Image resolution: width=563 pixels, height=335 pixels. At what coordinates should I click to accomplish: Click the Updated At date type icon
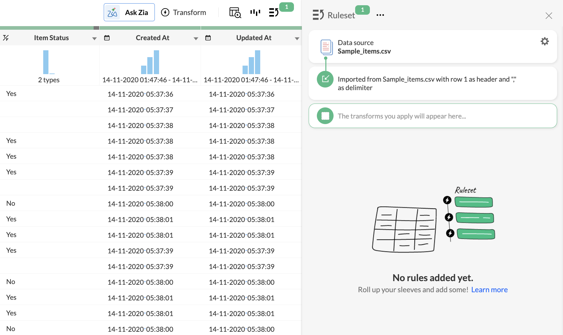coord(208,38)
